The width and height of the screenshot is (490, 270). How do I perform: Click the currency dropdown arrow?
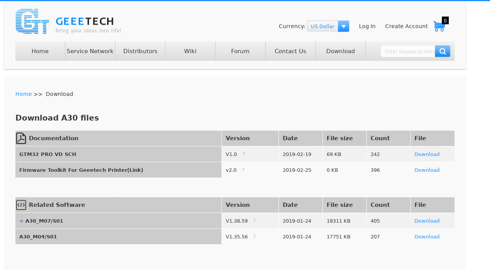click(344, 26)
